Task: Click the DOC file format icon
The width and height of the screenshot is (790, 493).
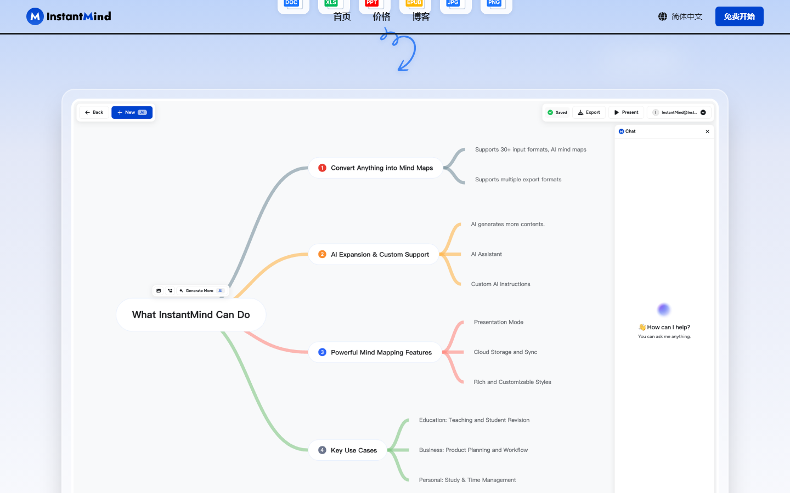Action: pyautogui.click(x=294, y=5)
